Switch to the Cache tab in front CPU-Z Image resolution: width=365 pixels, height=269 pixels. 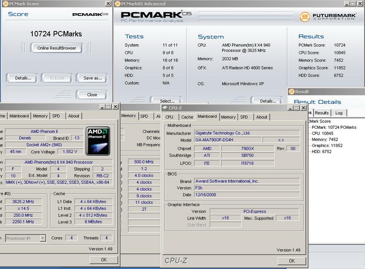[x=187, y=117]
